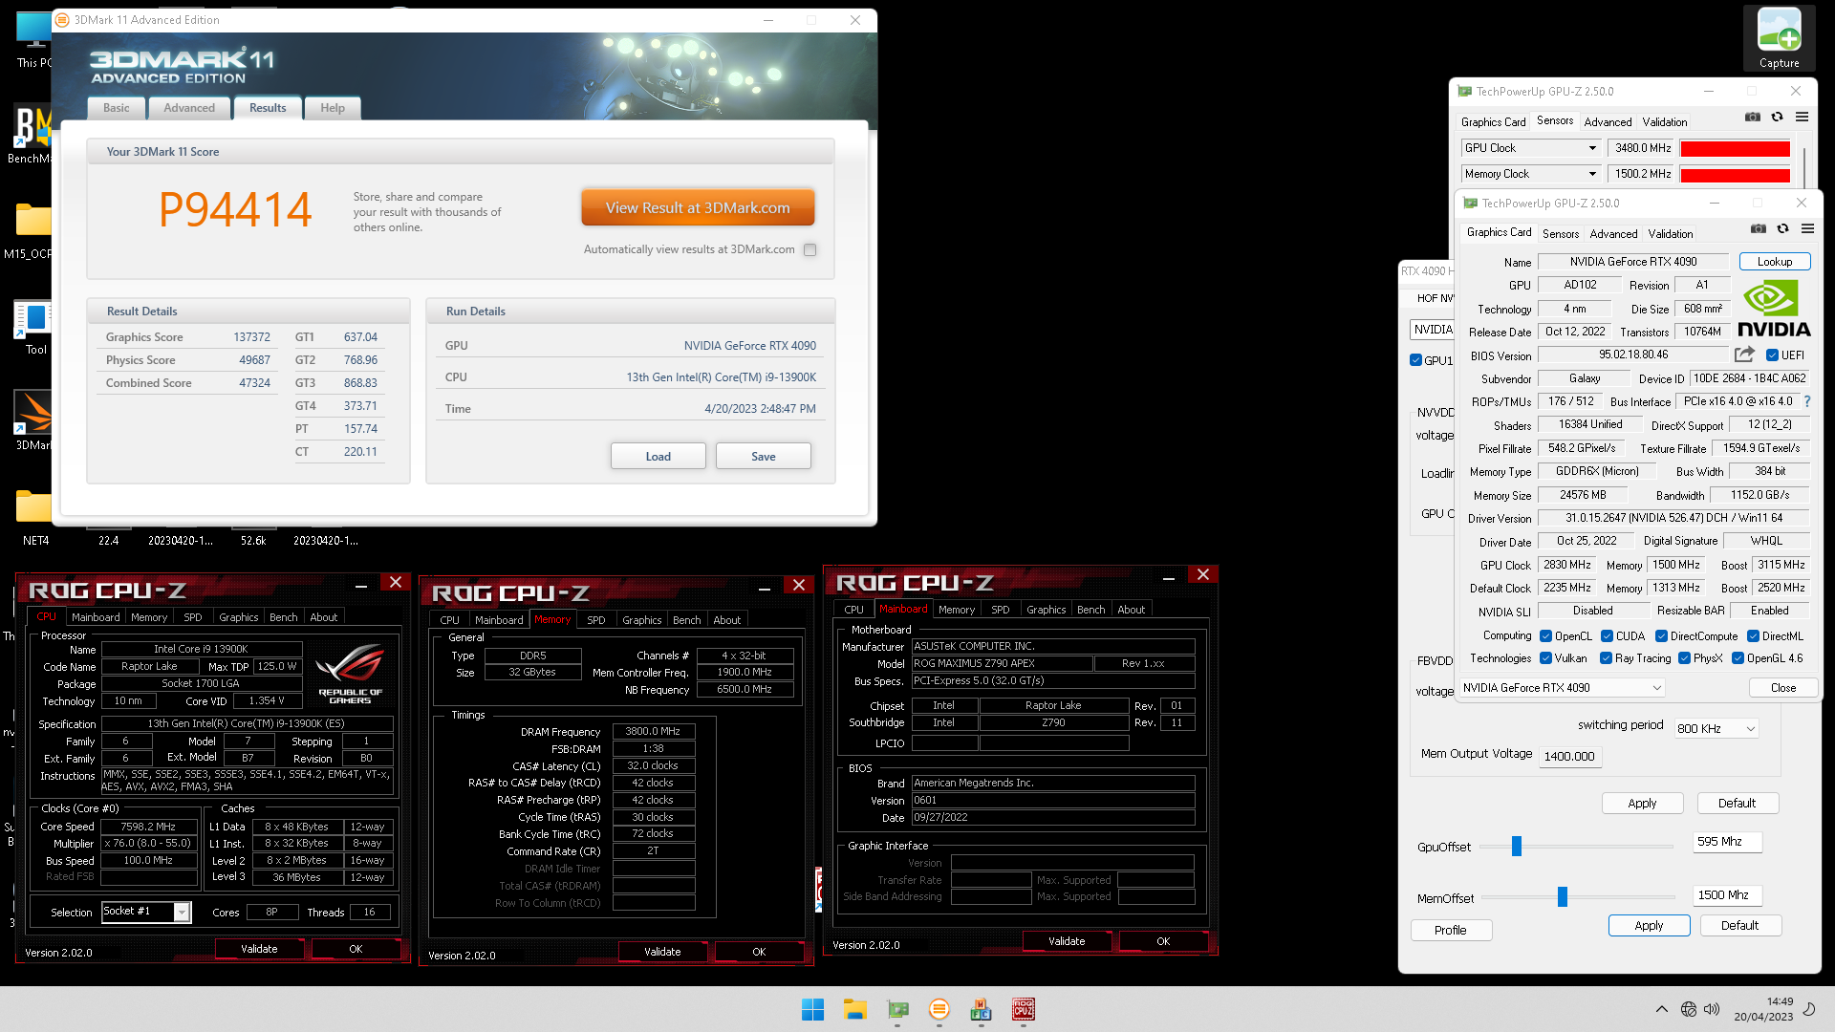Open the Capture desktop icon
1835x1032 pixels.
click(1779, 38)
